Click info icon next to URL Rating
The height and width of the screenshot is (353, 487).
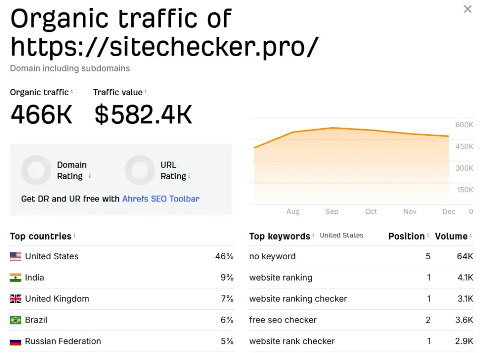point(189,176)
